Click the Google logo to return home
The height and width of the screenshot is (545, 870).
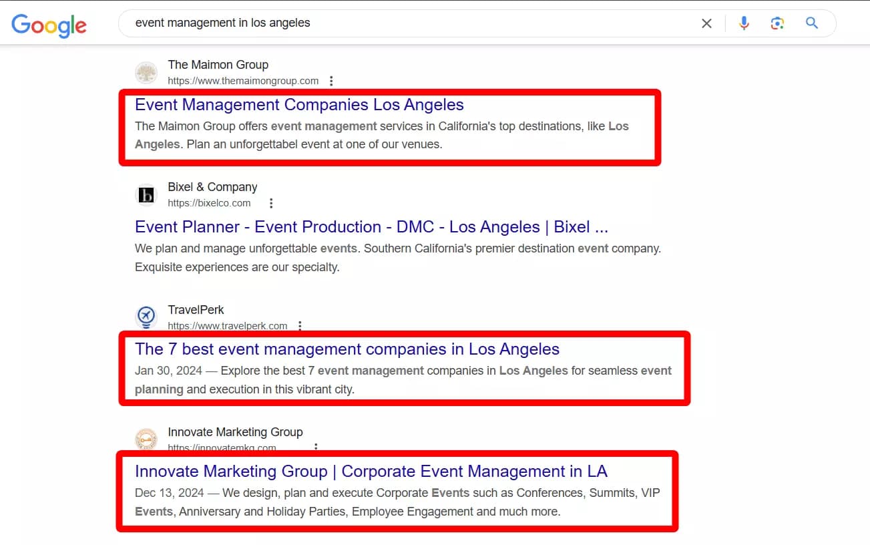pyautogui.click(x=49, y=25)
